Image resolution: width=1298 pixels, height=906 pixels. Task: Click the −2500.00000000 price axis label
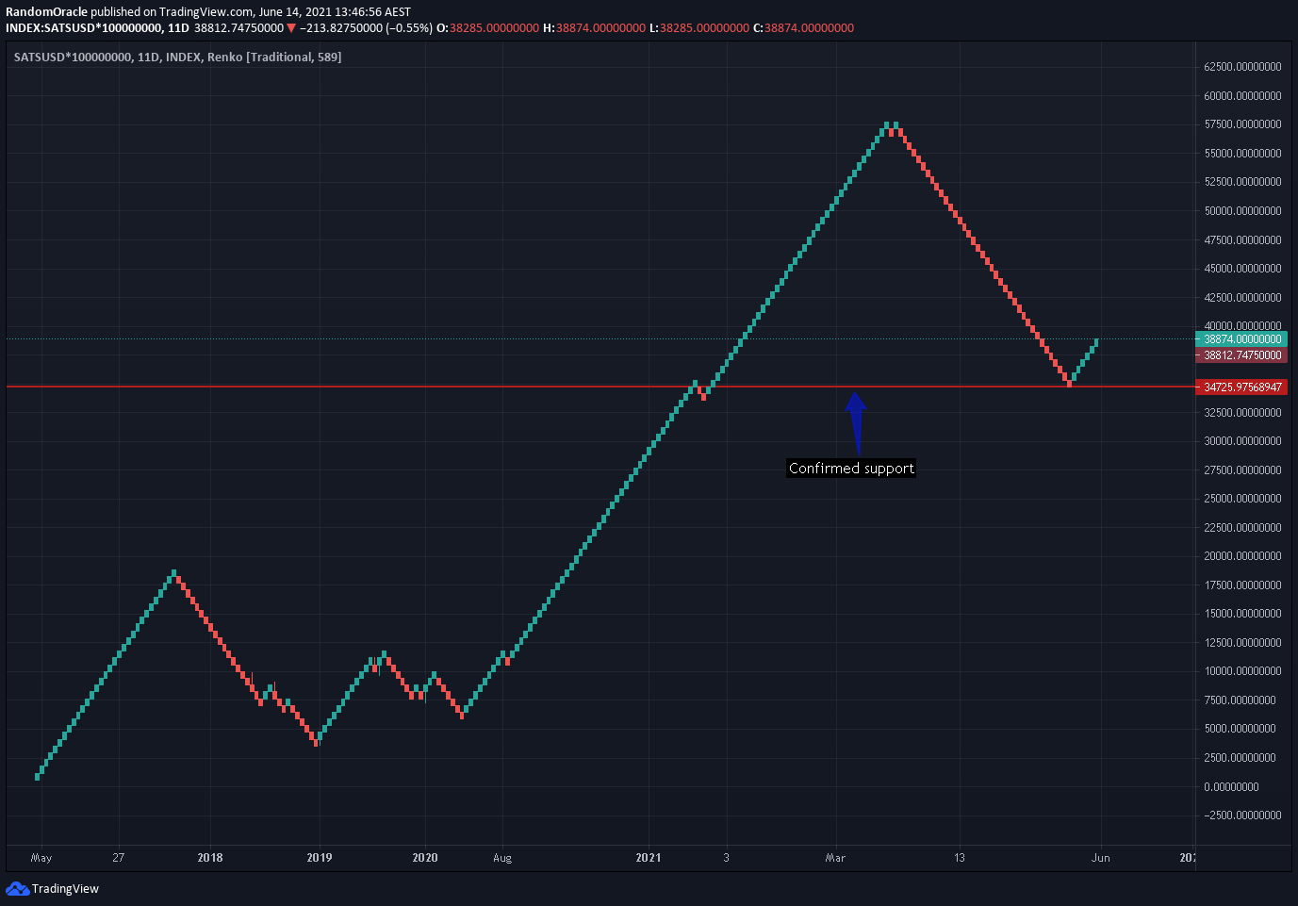pyautogui.click(x=1242, y=815)
